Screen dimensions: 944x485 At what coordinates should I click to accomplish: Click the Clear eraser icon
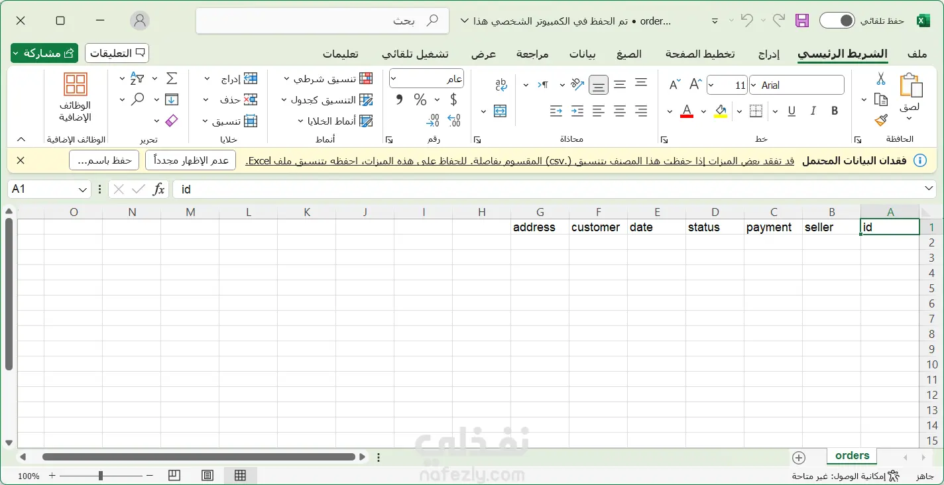(172, 121)
